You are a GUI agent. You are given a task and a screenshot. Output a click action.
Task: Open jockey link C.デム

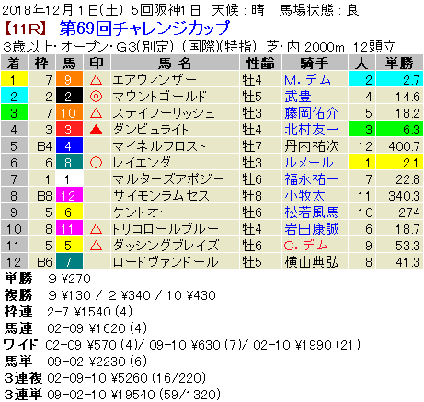coord(306,246)
